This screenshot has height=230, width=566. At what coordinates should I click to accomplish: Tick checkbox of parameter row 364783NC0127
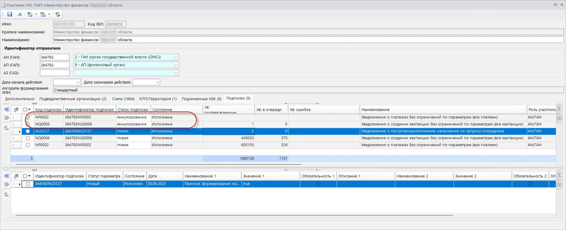pyautogui.click(x=28, y=184)
